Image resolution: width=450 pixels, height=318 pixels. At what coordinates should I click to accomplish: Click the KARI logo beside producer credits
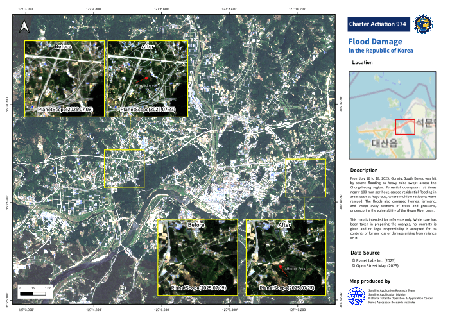coord(356,296)
